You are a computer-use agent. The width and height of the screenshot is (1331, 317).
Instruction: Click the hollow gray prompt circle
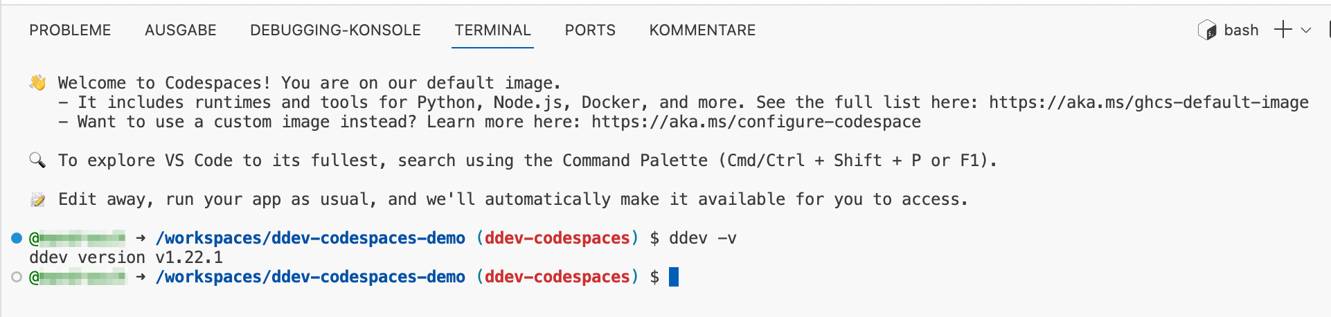click(x=17, y=277)
